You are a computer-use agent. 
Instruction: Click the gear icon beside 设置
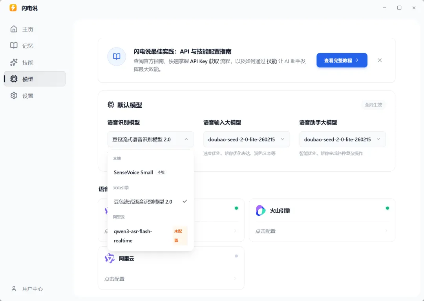14,95
